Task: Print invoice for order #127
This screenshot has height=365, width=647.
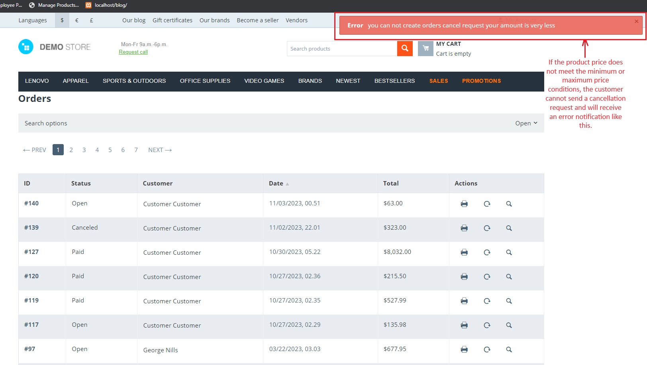Action: [464, 252]
